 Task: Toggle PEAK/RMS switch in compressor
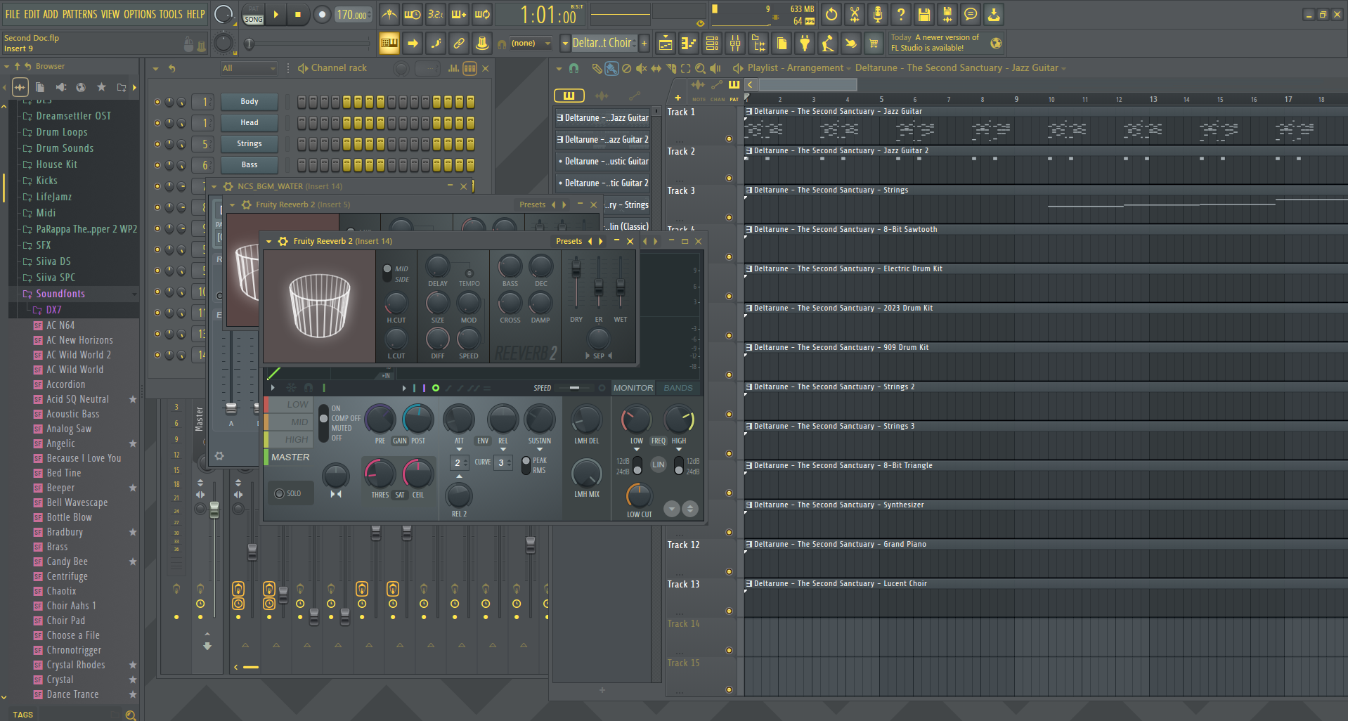click(526, 465)
